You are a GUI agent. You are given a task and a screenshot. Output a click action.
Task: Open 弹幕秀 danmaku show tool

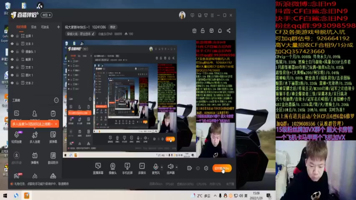pos(35,158)
